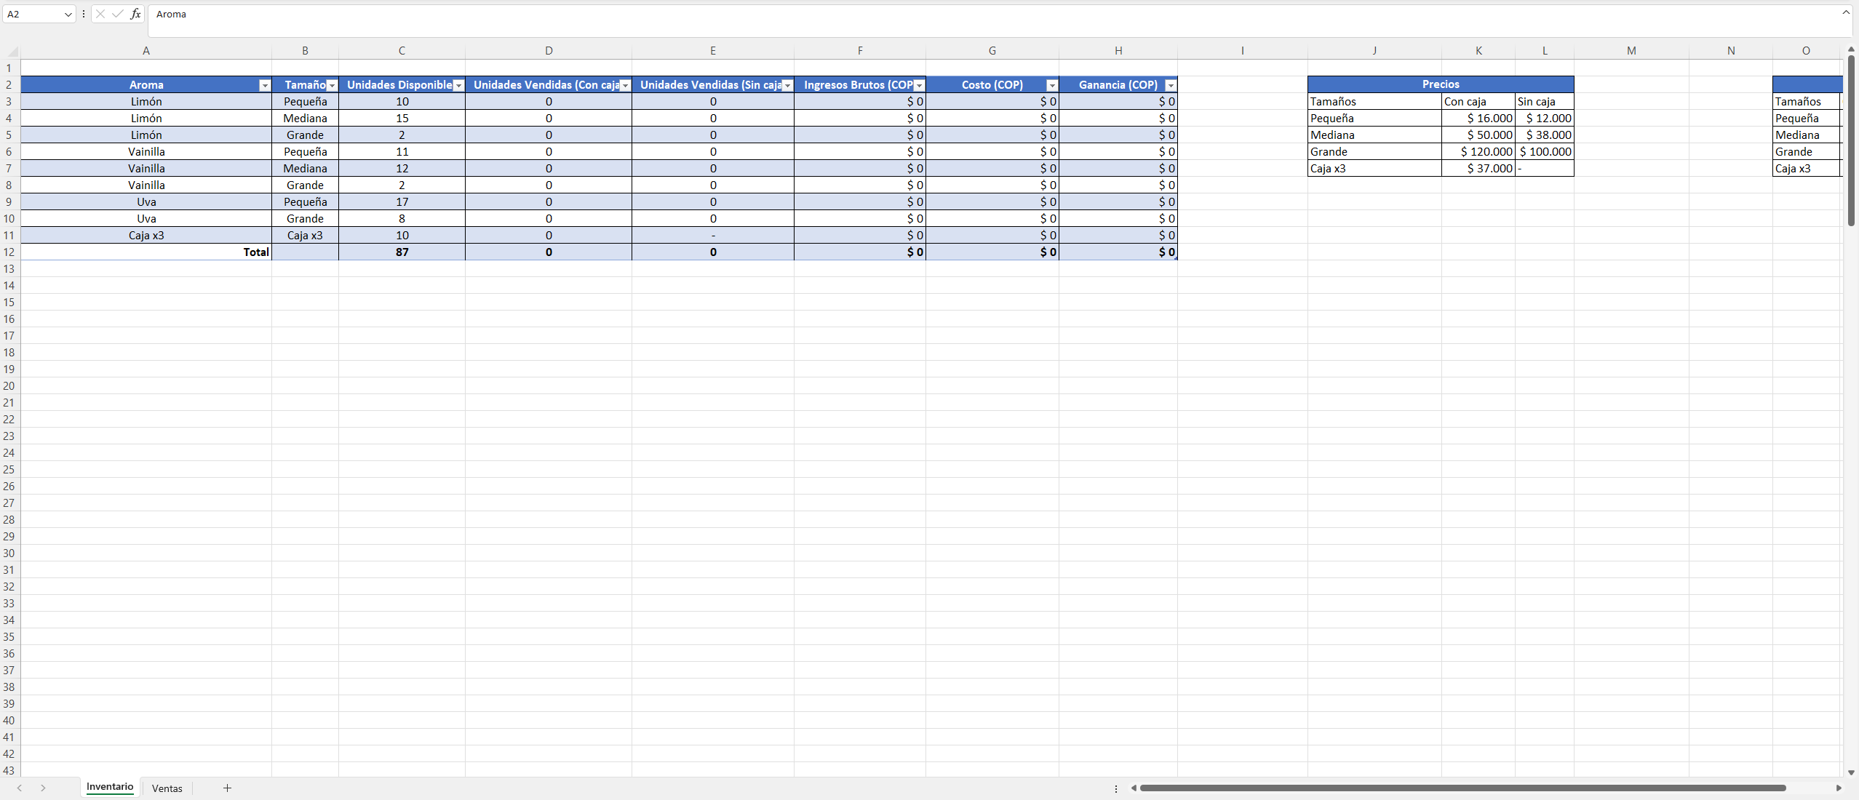Select column F header
This screenshot has width=1859, height=800.
click(x=859, y=51)
